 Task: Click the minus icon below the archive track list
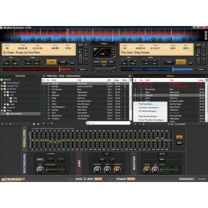point(48,123)
